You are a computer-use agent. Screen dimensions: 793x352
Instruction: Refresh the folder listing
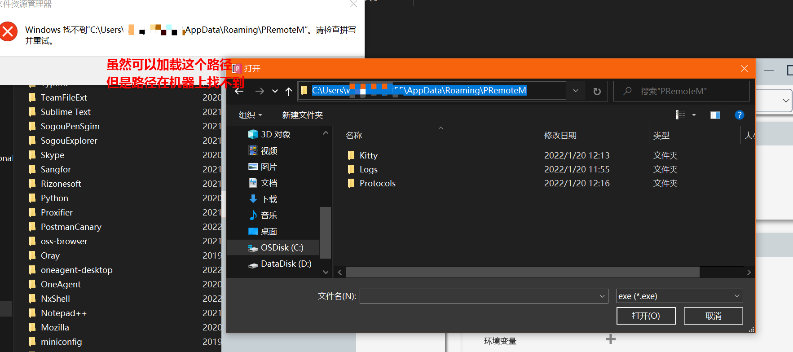click(x=597, y=91)
